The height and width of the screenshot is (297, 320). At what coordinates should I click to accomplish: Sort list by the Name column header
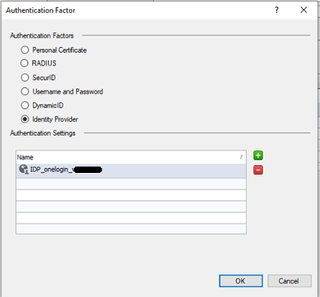[131, 157]
